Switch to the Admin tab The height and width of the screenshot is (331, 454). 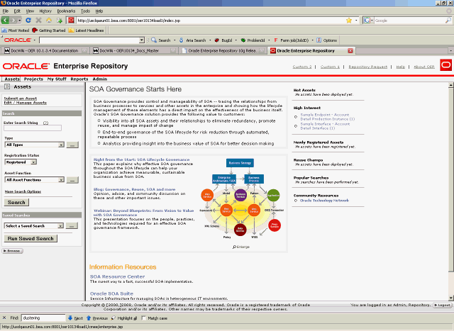pyautogui.click(x=99, y=79)
